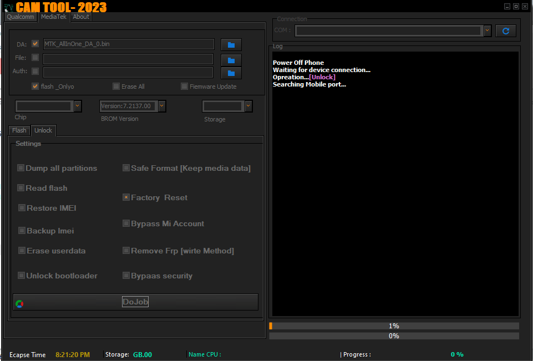Viewport: 533px width, 361px height.
Task: Browse for the DA file MTK_AllInOne_DA_0.bin
Action: [x=231, y=44]
